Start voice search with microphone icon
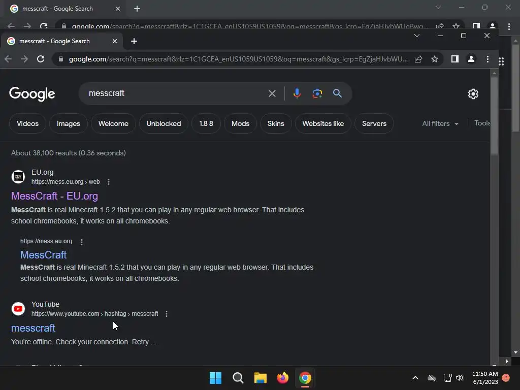This screenshot has width=520, height=390. [x=297, y=93]
